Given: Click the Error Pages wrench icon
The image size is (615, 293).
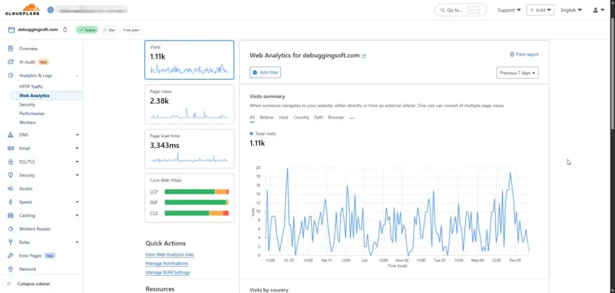Looking at the screenshot, I should tap(11, 256).
